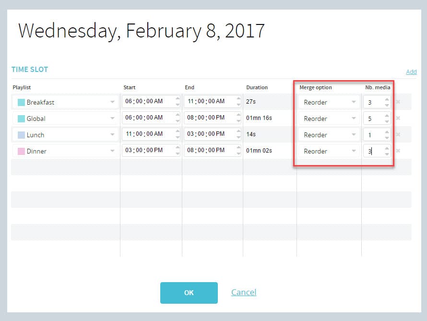Decrement Lunch Nb. media value
Viewport: 427px width, 321px height.
click(387, 138)
